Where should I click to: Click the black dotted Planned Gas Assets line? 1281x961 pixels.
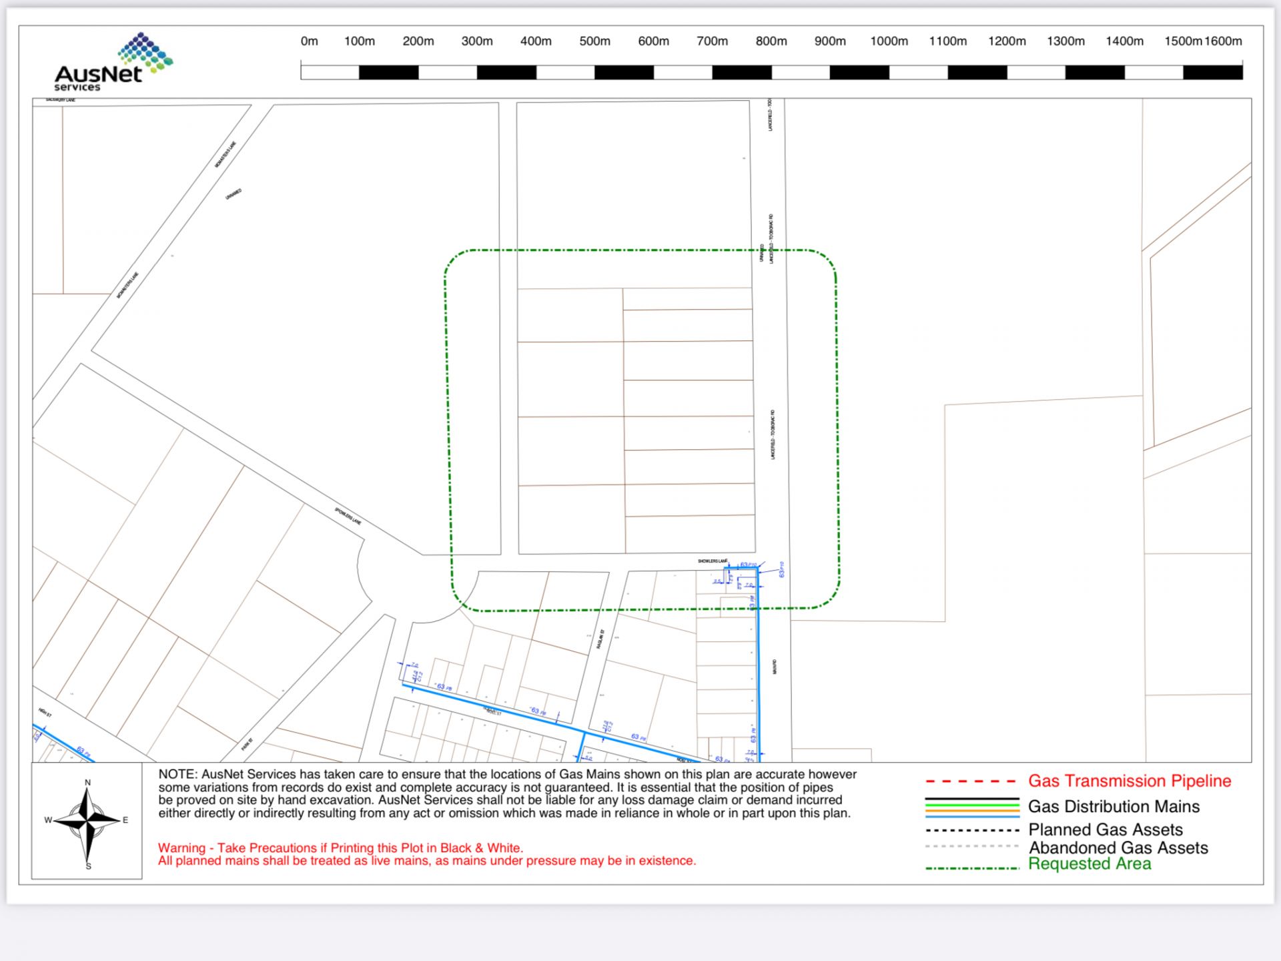click(x=972, y=831)
